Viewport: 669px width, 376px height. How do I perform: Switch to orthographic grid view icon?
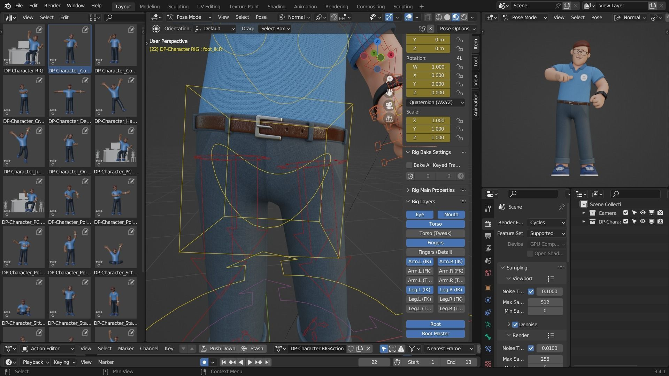[389, 119]
